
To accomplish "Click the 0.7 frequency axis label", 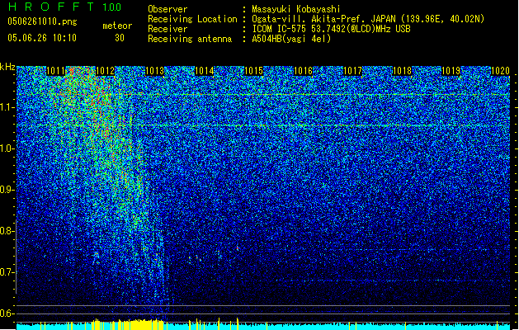I will [x=7, y=272].
